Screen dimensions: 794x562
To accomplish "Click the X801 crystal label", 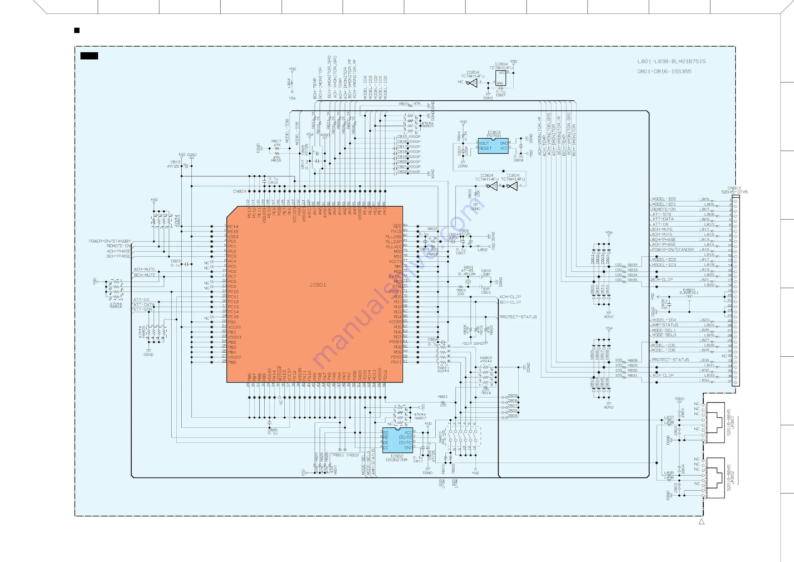I will [x=468, y=268].
